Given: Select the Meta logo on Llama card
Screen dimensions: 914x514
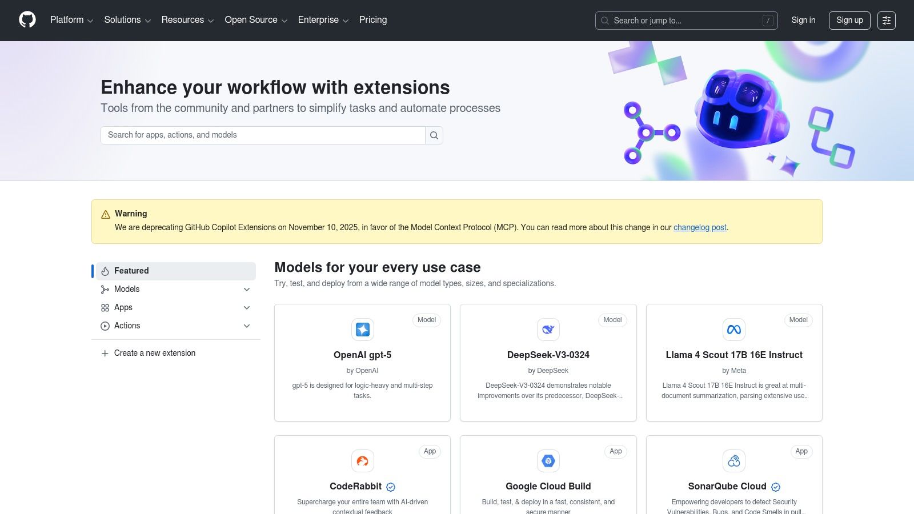Looking at the screenshot, I should tap(733, 330).
